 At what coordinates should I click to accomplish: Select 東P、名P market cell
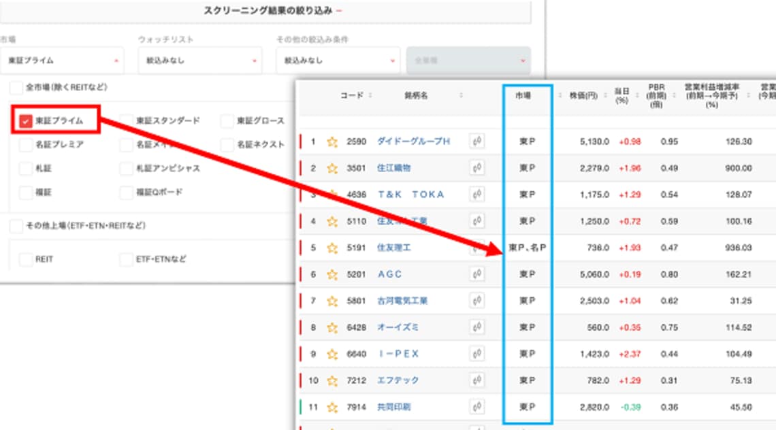click(x=528, y=248)
